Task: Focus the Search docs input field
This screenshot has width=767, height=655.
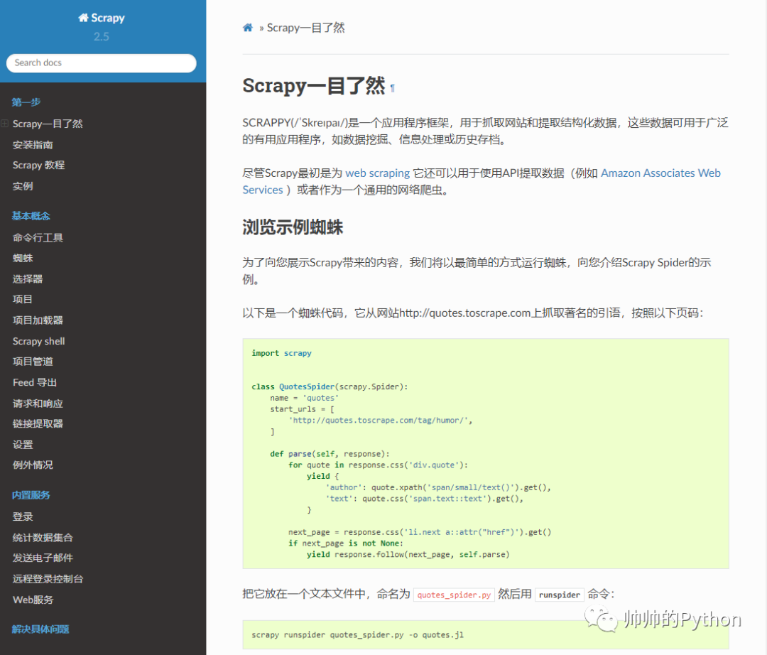Action: 102,63
